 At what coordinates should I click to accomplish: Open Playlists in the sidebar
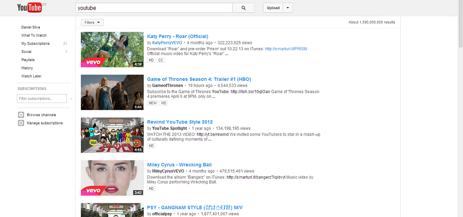(28, 60)
